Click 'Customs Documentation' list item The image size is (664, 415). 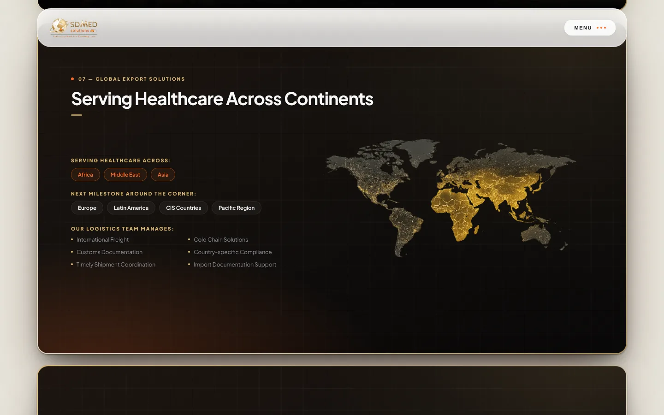pos(109,252)
